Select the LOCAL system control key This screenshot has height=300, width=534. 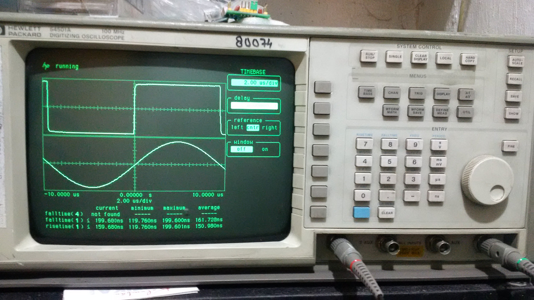(444, 58)
